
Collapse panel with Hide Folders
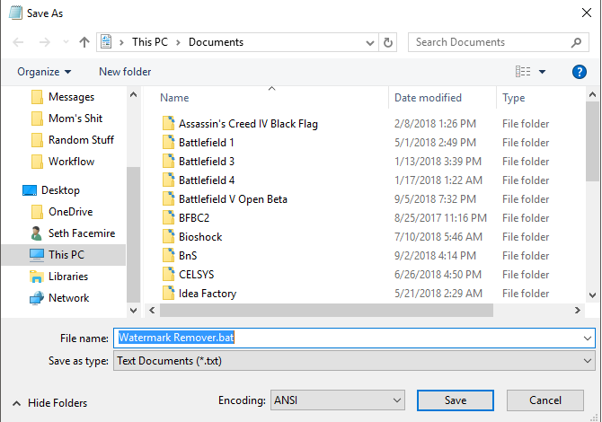coord(50,403)
